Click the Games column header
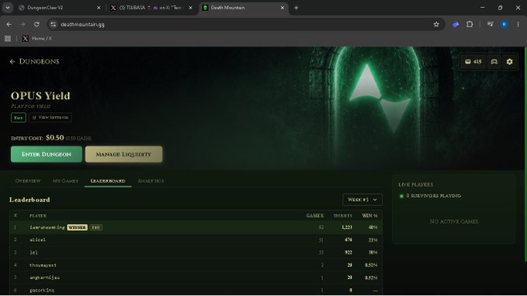The width and height of the screenshot is (527, 296). 314,215
